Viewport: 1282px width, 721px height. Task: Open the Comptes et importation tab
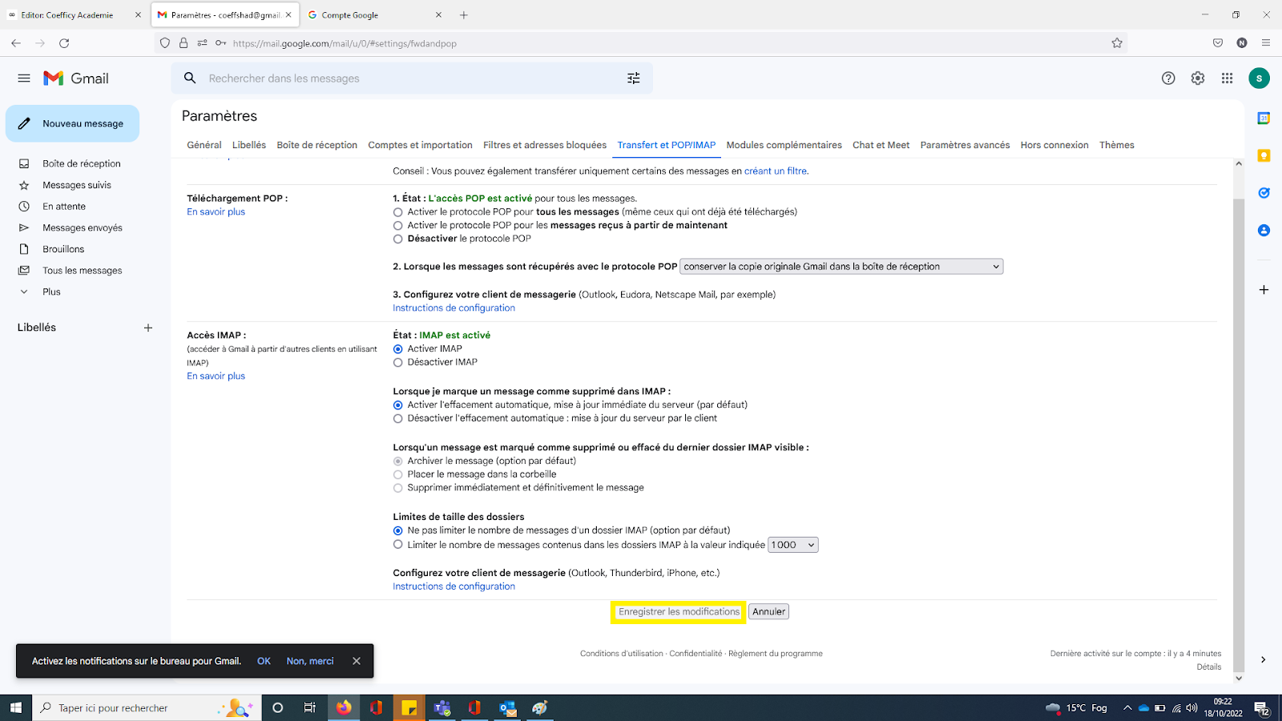(x=421, y=145)
